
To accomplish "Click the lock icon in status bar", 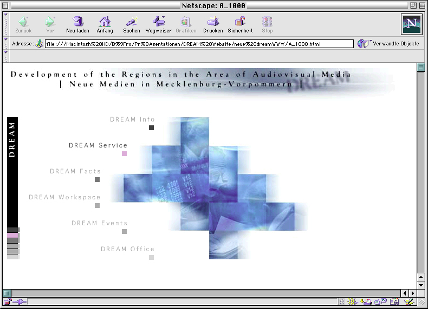I will pos(8,301).
